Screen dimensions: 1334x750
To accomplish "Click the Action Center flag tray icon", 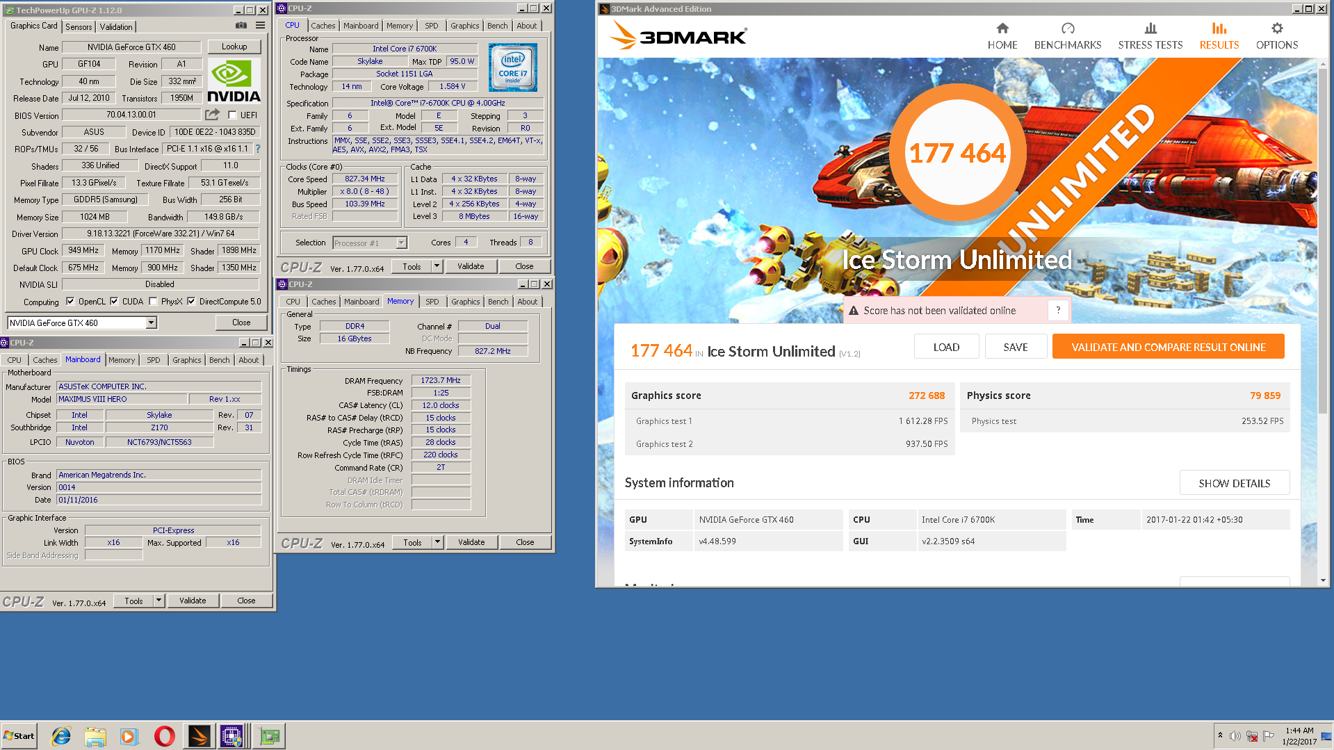I will (x=1269, y=736).
